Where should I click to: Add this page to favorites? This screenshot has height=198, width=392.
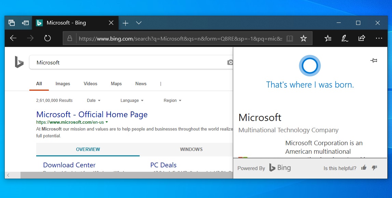pyautogui.click(x=303, y=38)
